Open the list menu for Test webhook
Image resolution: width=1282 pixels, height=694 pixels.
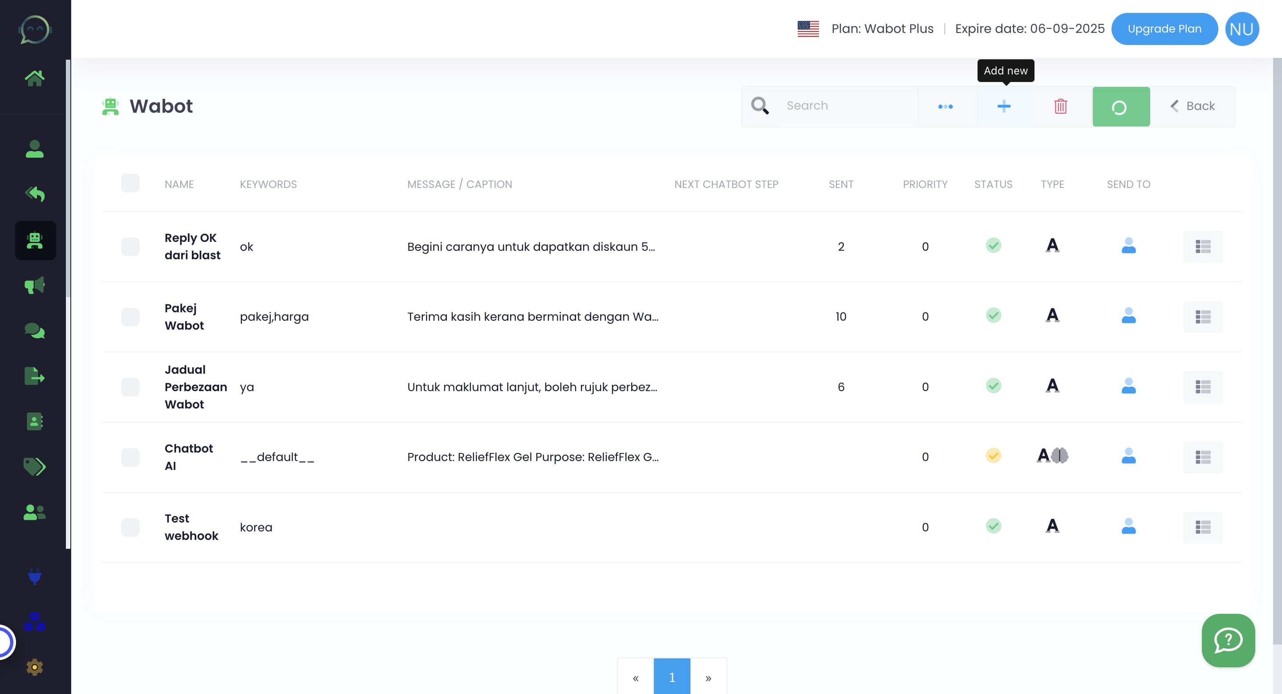tap(1203, 527)
